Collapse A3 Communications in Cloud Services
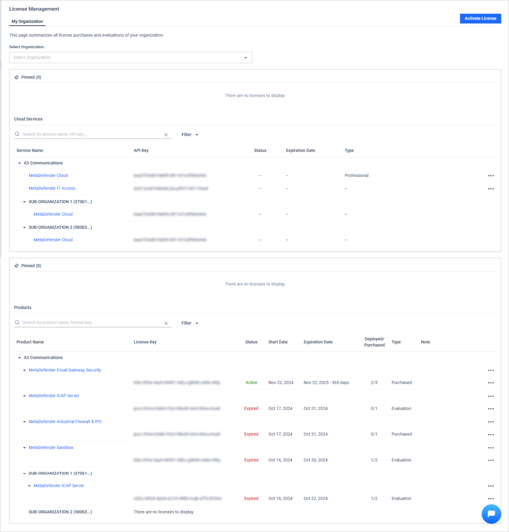 pyautogui.click(x=20, y=163)
